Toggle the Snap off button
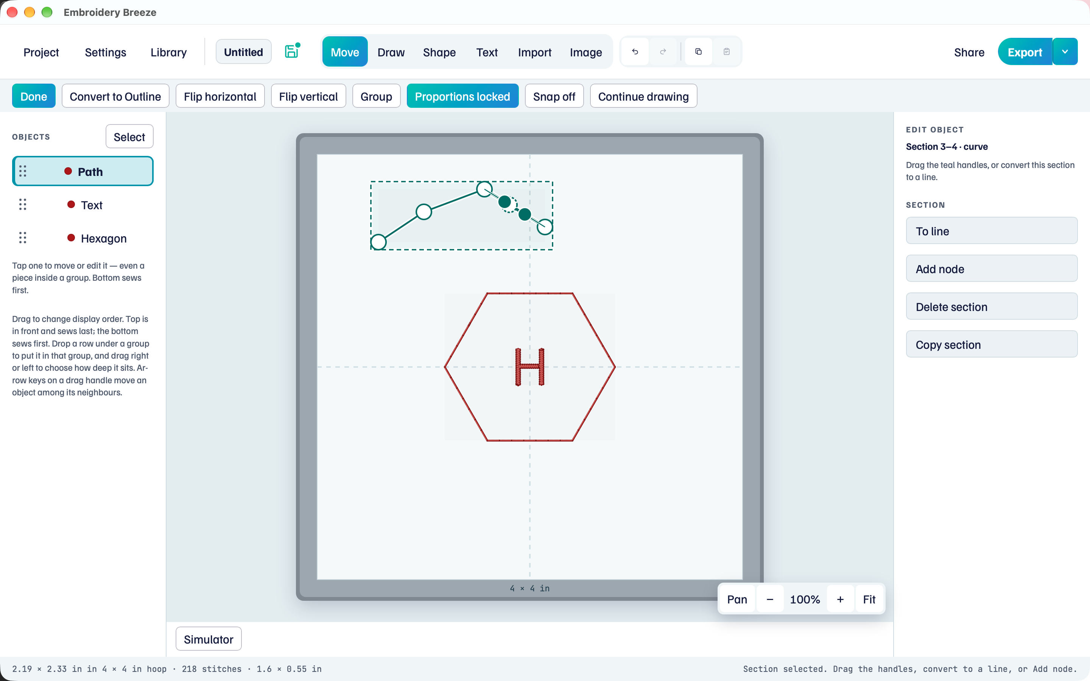 point(554,96)
